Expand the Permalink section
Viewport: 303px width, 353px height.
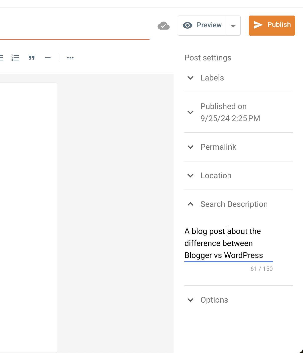tap(239, 147)
